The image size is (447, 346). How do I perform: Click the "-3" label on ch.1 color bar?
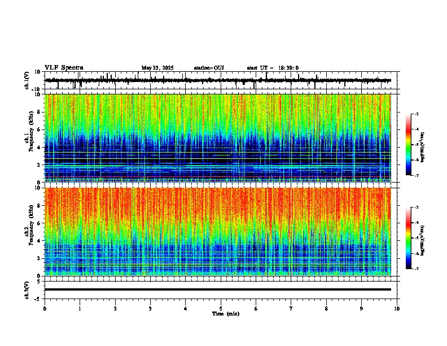[x=416, y=114]
